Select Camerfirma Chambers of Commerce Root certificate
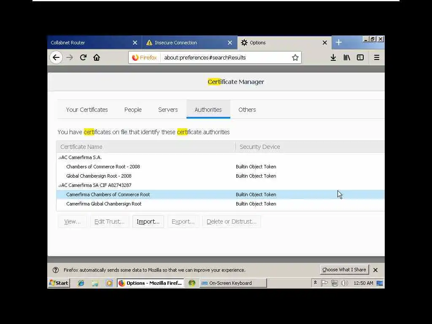This screenshot has height=324, width=432. 220,194
